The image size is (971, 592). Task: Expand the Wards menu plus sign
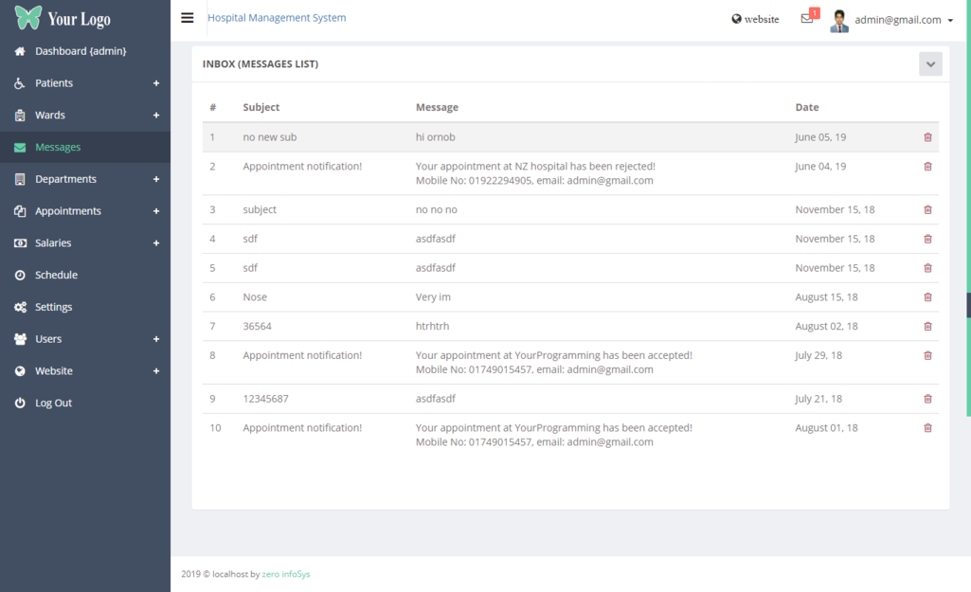point(156,116)
